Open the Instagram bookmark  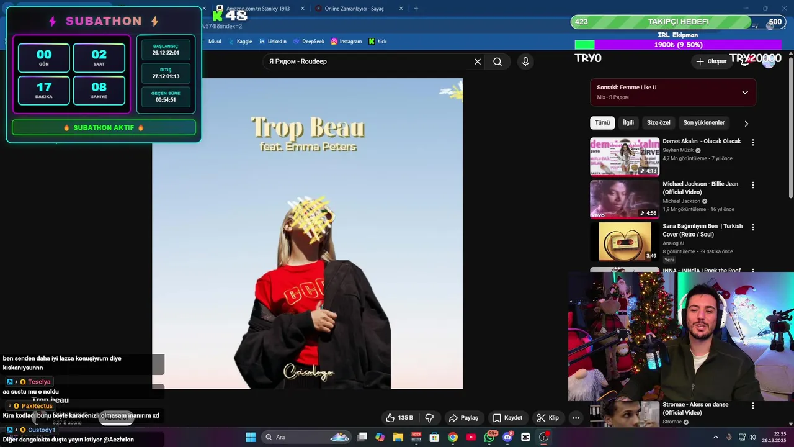pyautogui.click(x=346, y=42)
